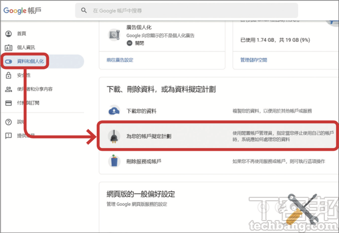Focus the 在 Google 帳戶中搜尋 search field
This screenshot has height=233, width=339.
coord(186,10)
